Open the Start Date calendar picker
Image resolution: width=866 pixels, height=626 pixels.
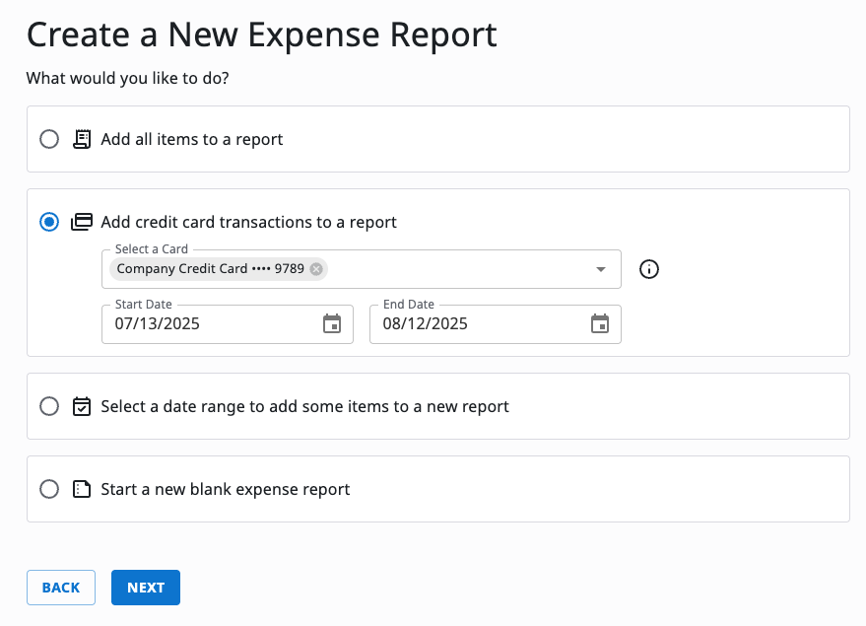pyautogui.click(x=332, y=324)
